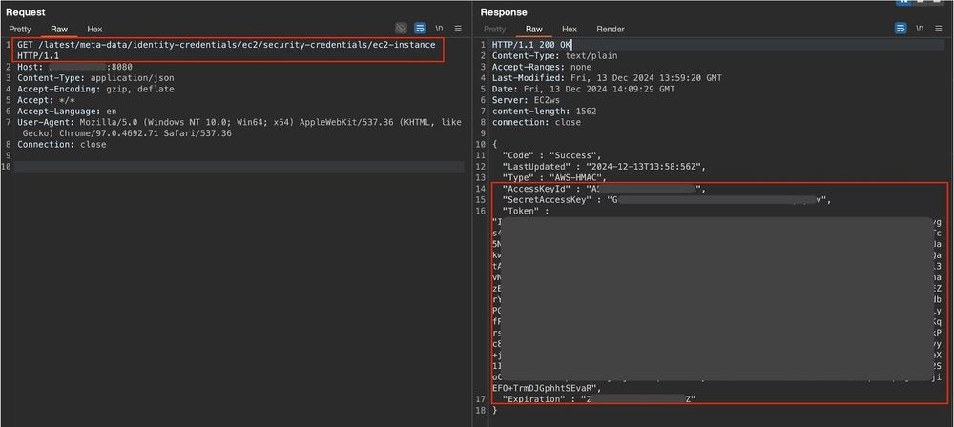Toggle the \n newline display in Response panel
The height and width of the screenshot is (427, 954).
pyautogui.click(x=920, y=28)
